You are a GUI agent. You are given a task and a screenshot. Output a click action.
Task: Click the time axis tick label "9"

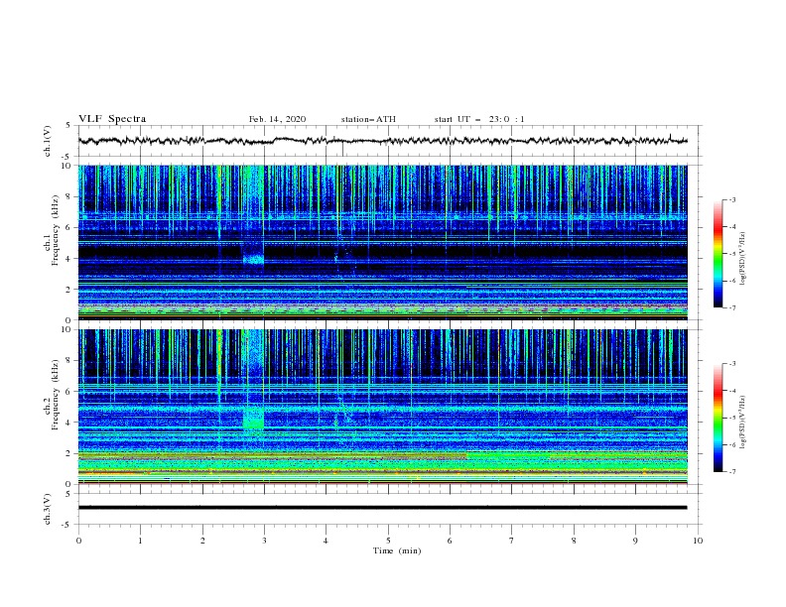[635, 541]
